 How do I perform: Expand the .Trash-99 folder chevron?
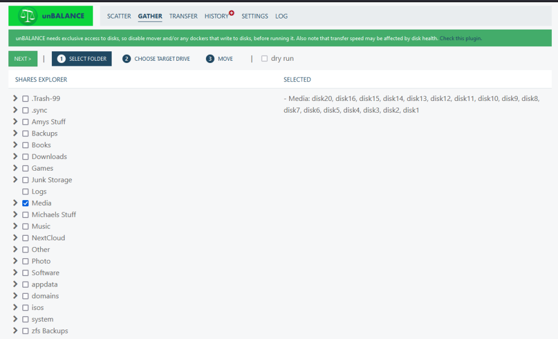15,98
